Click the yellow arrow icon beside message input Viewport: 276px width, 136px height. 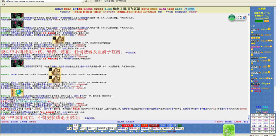(118, 125)
